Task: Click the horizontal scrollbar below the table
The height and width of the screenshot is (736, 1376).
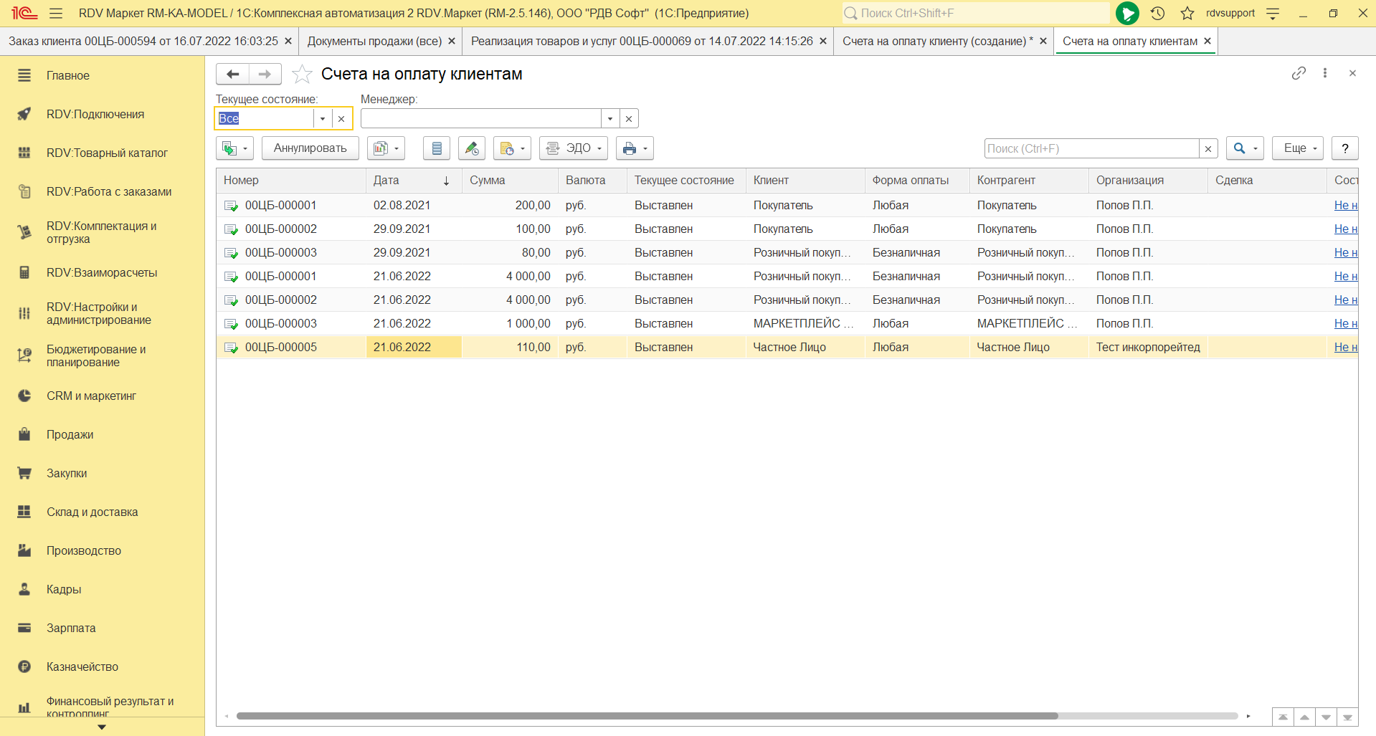Action: pyautogui.click(x=645, y=716)
